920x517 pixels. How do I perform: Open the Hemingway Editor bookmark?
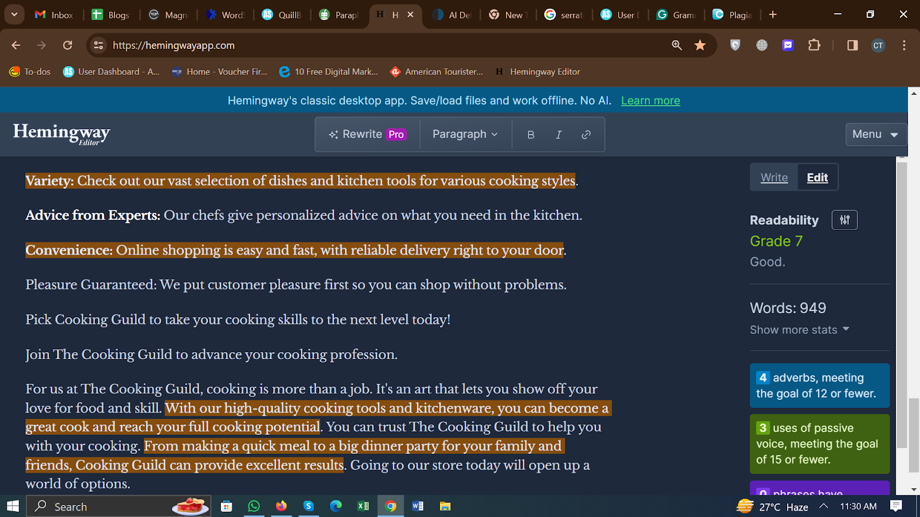click(x=538, y=72)
